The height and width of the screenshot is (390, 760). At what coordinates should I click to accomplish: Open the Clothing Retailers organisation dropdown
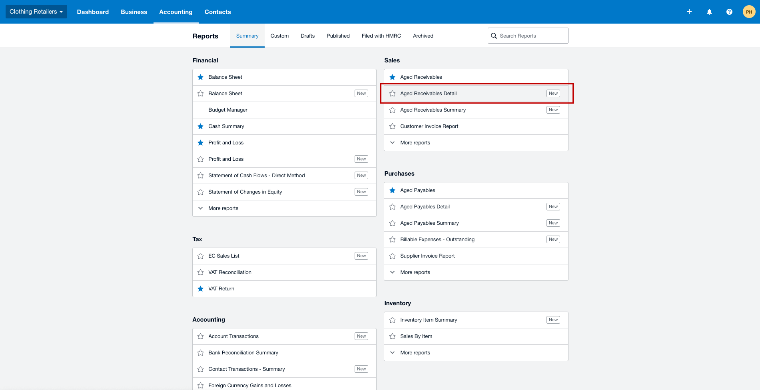(x=36, y=12)
